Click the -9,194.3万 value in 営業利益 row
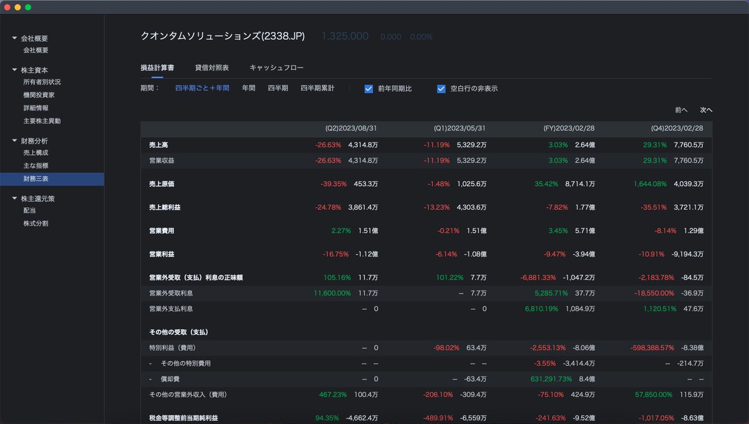 [688, 254]
